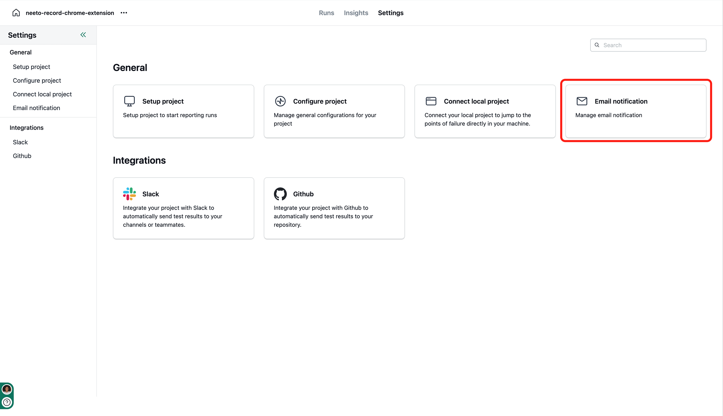
Task: Select Configure project in sidebar
Action: click(37, 81)
